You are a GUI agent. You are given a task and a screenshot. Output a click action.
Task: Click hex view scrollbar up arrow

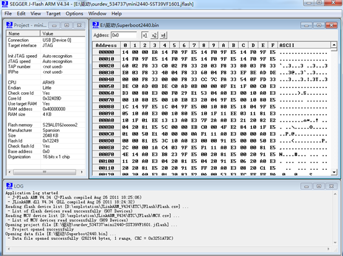(x=334, y=45)
